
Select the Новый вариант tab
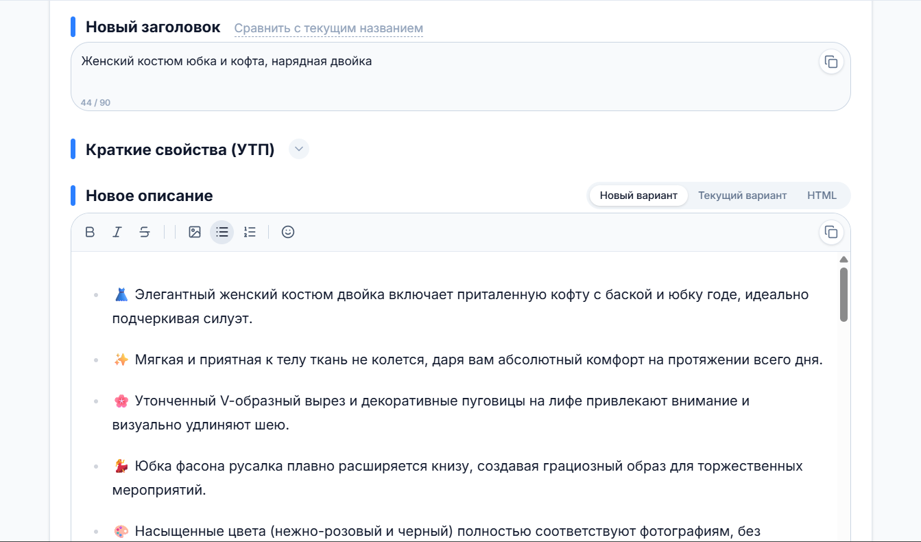click(x=638, y=196)
